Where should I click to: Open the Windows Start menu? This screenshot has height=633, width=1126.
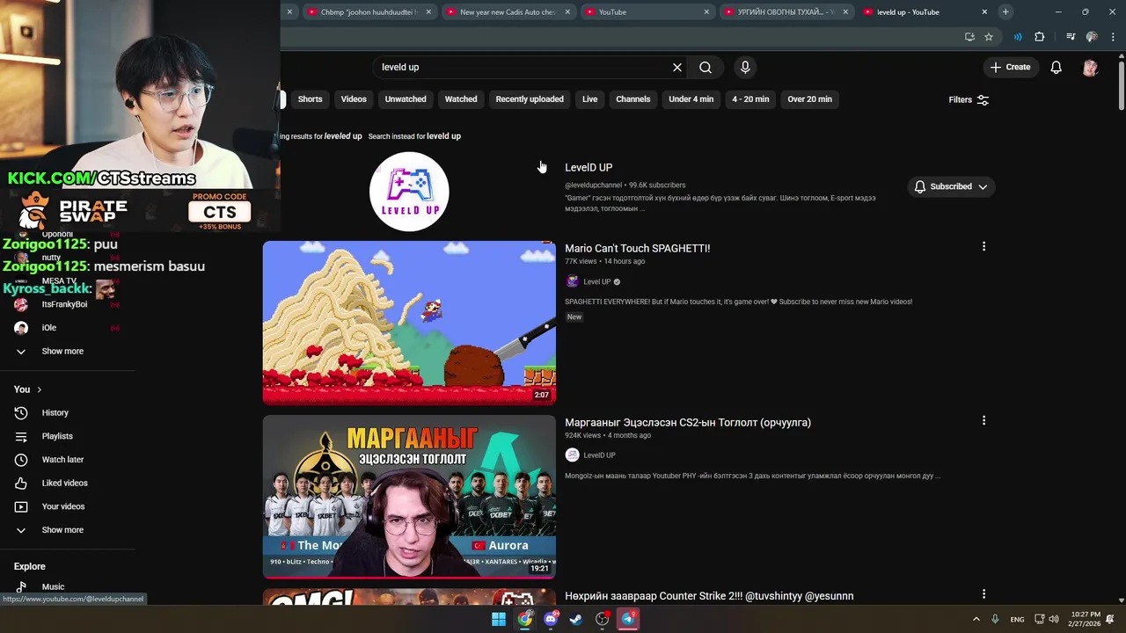point(499,619)
